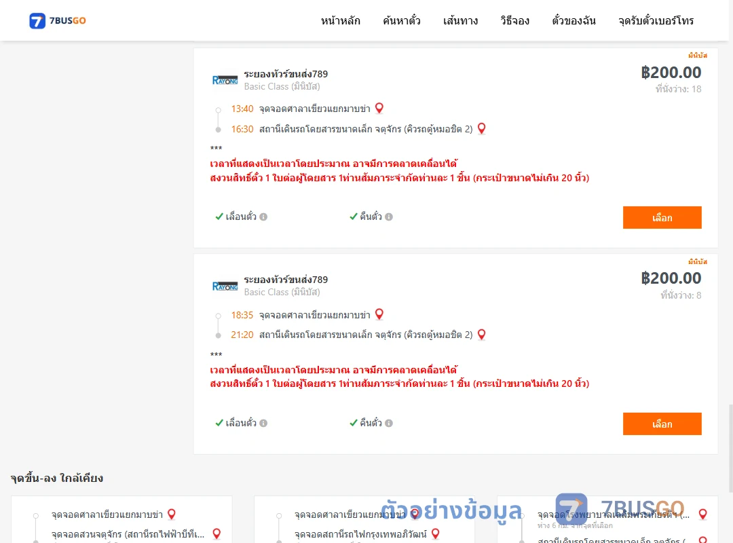Click the 13:40 departure time
733x543 pixels.
coord(242,109)
